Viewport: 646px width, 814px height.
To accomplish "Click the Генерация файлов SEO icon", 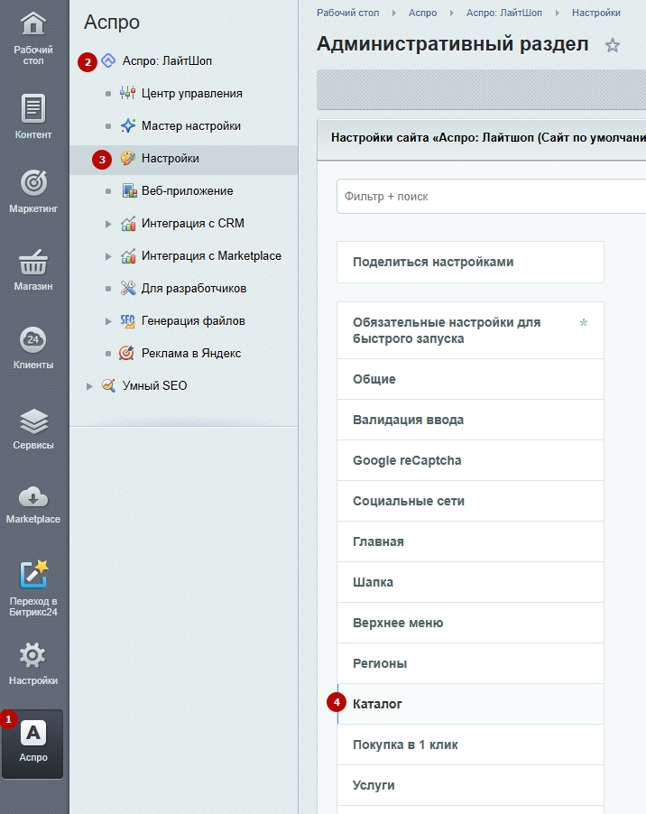I will pyautogui.click(x=127, y=321).
